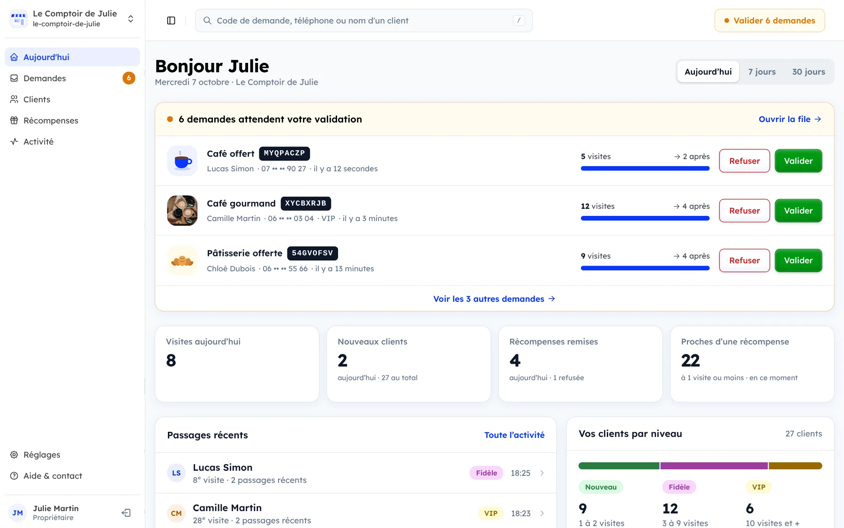
Task: Click the coffee cup icon for Café offert
Action: pos(182,161)
